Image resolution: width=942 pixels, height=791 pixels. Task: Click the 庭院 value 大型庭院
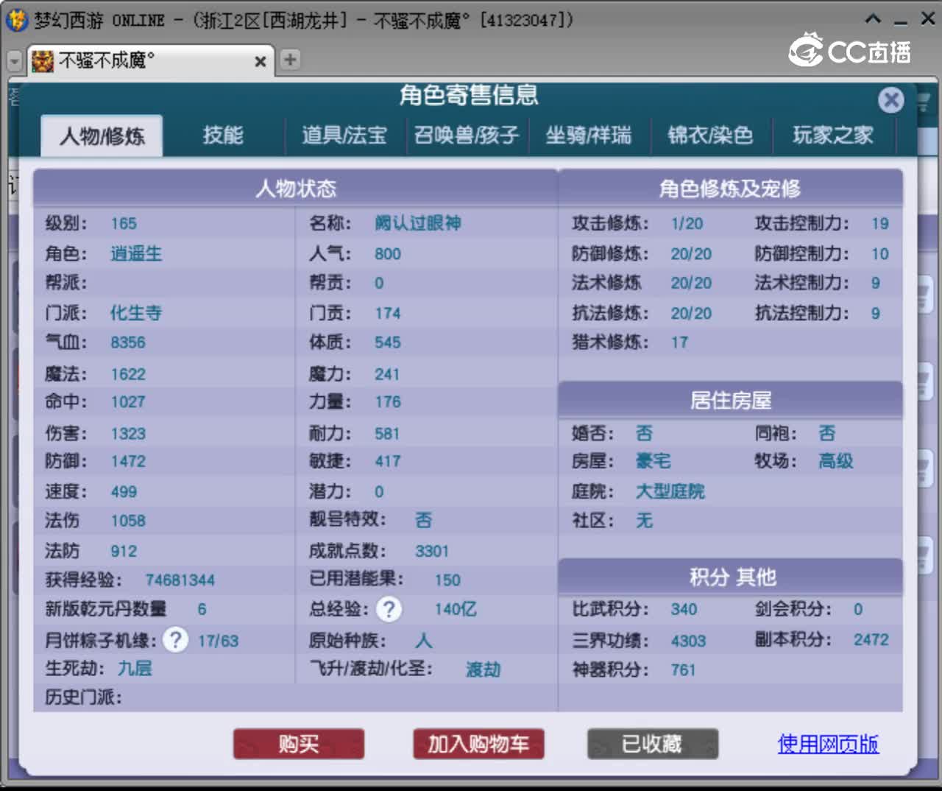pyautogui.click(x=670, y=491)
